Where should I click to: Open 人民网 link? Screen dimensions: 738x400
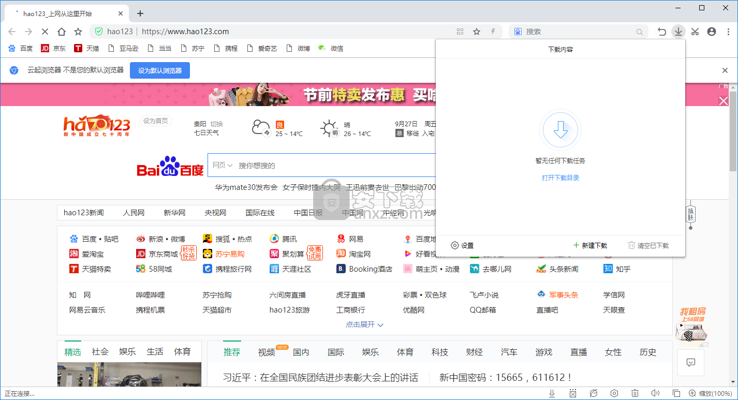134,213
